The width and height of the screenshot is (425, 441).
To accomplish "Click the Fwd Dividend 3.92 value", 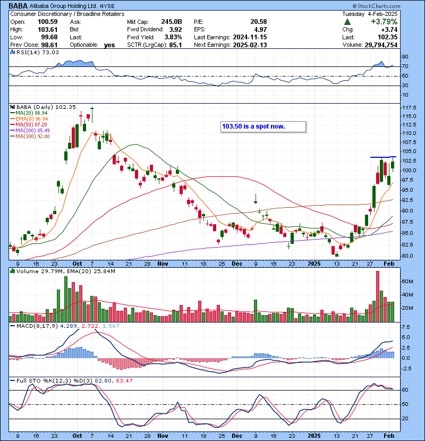I will 175,30.
